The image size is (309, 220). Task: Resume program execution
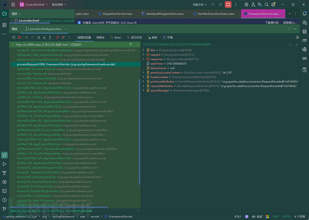26,38
